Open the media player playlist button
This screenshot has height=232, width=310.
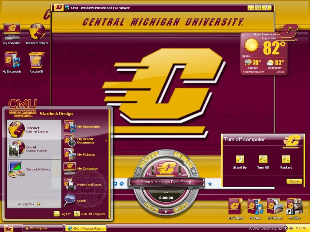(148, 159)
